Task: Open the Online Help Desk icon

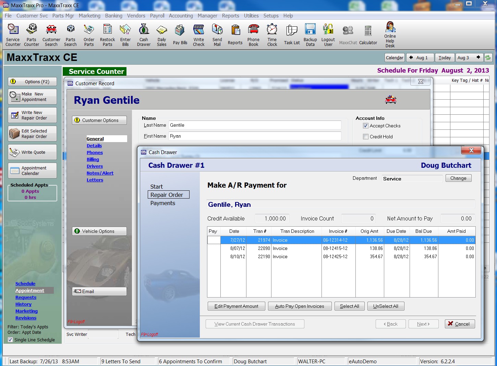Action: coord(390,34)
